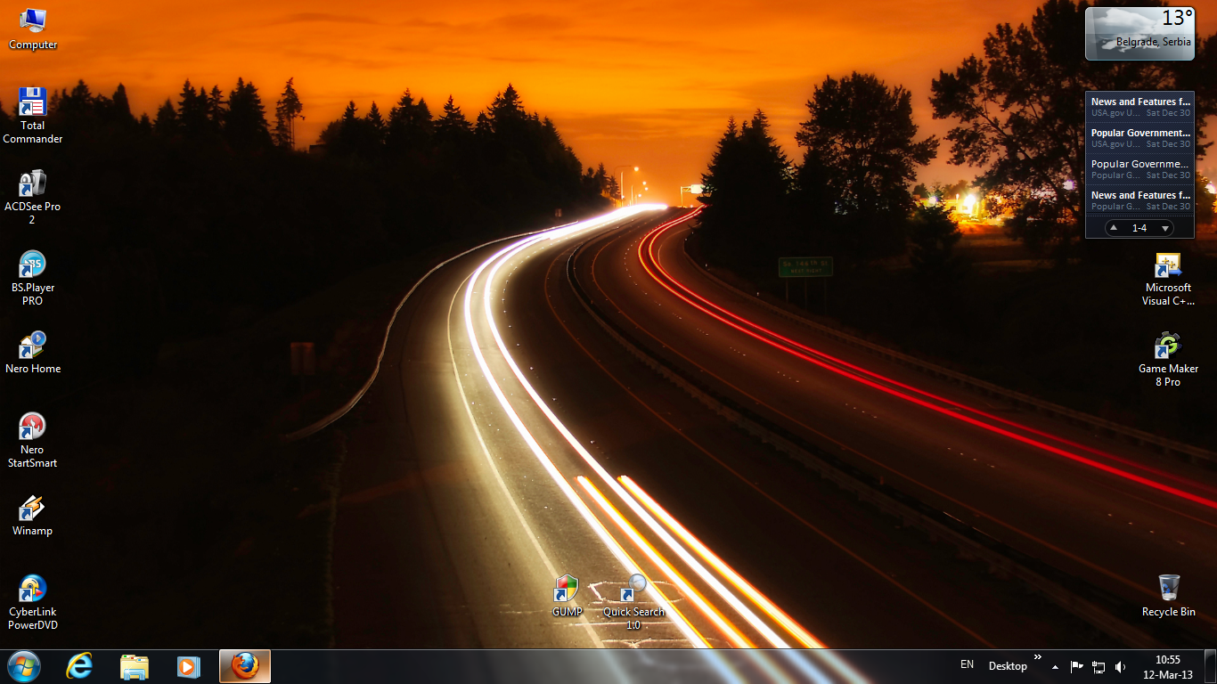
Task: Open Windows Media Player from the taskbar
Action: pyautogui.click(x=188, y=666)
